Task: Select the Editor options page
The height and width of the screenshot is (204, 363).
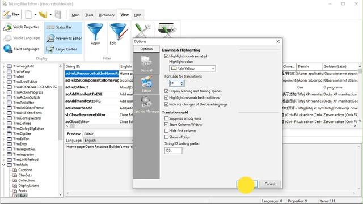Action: coord(146,84)
